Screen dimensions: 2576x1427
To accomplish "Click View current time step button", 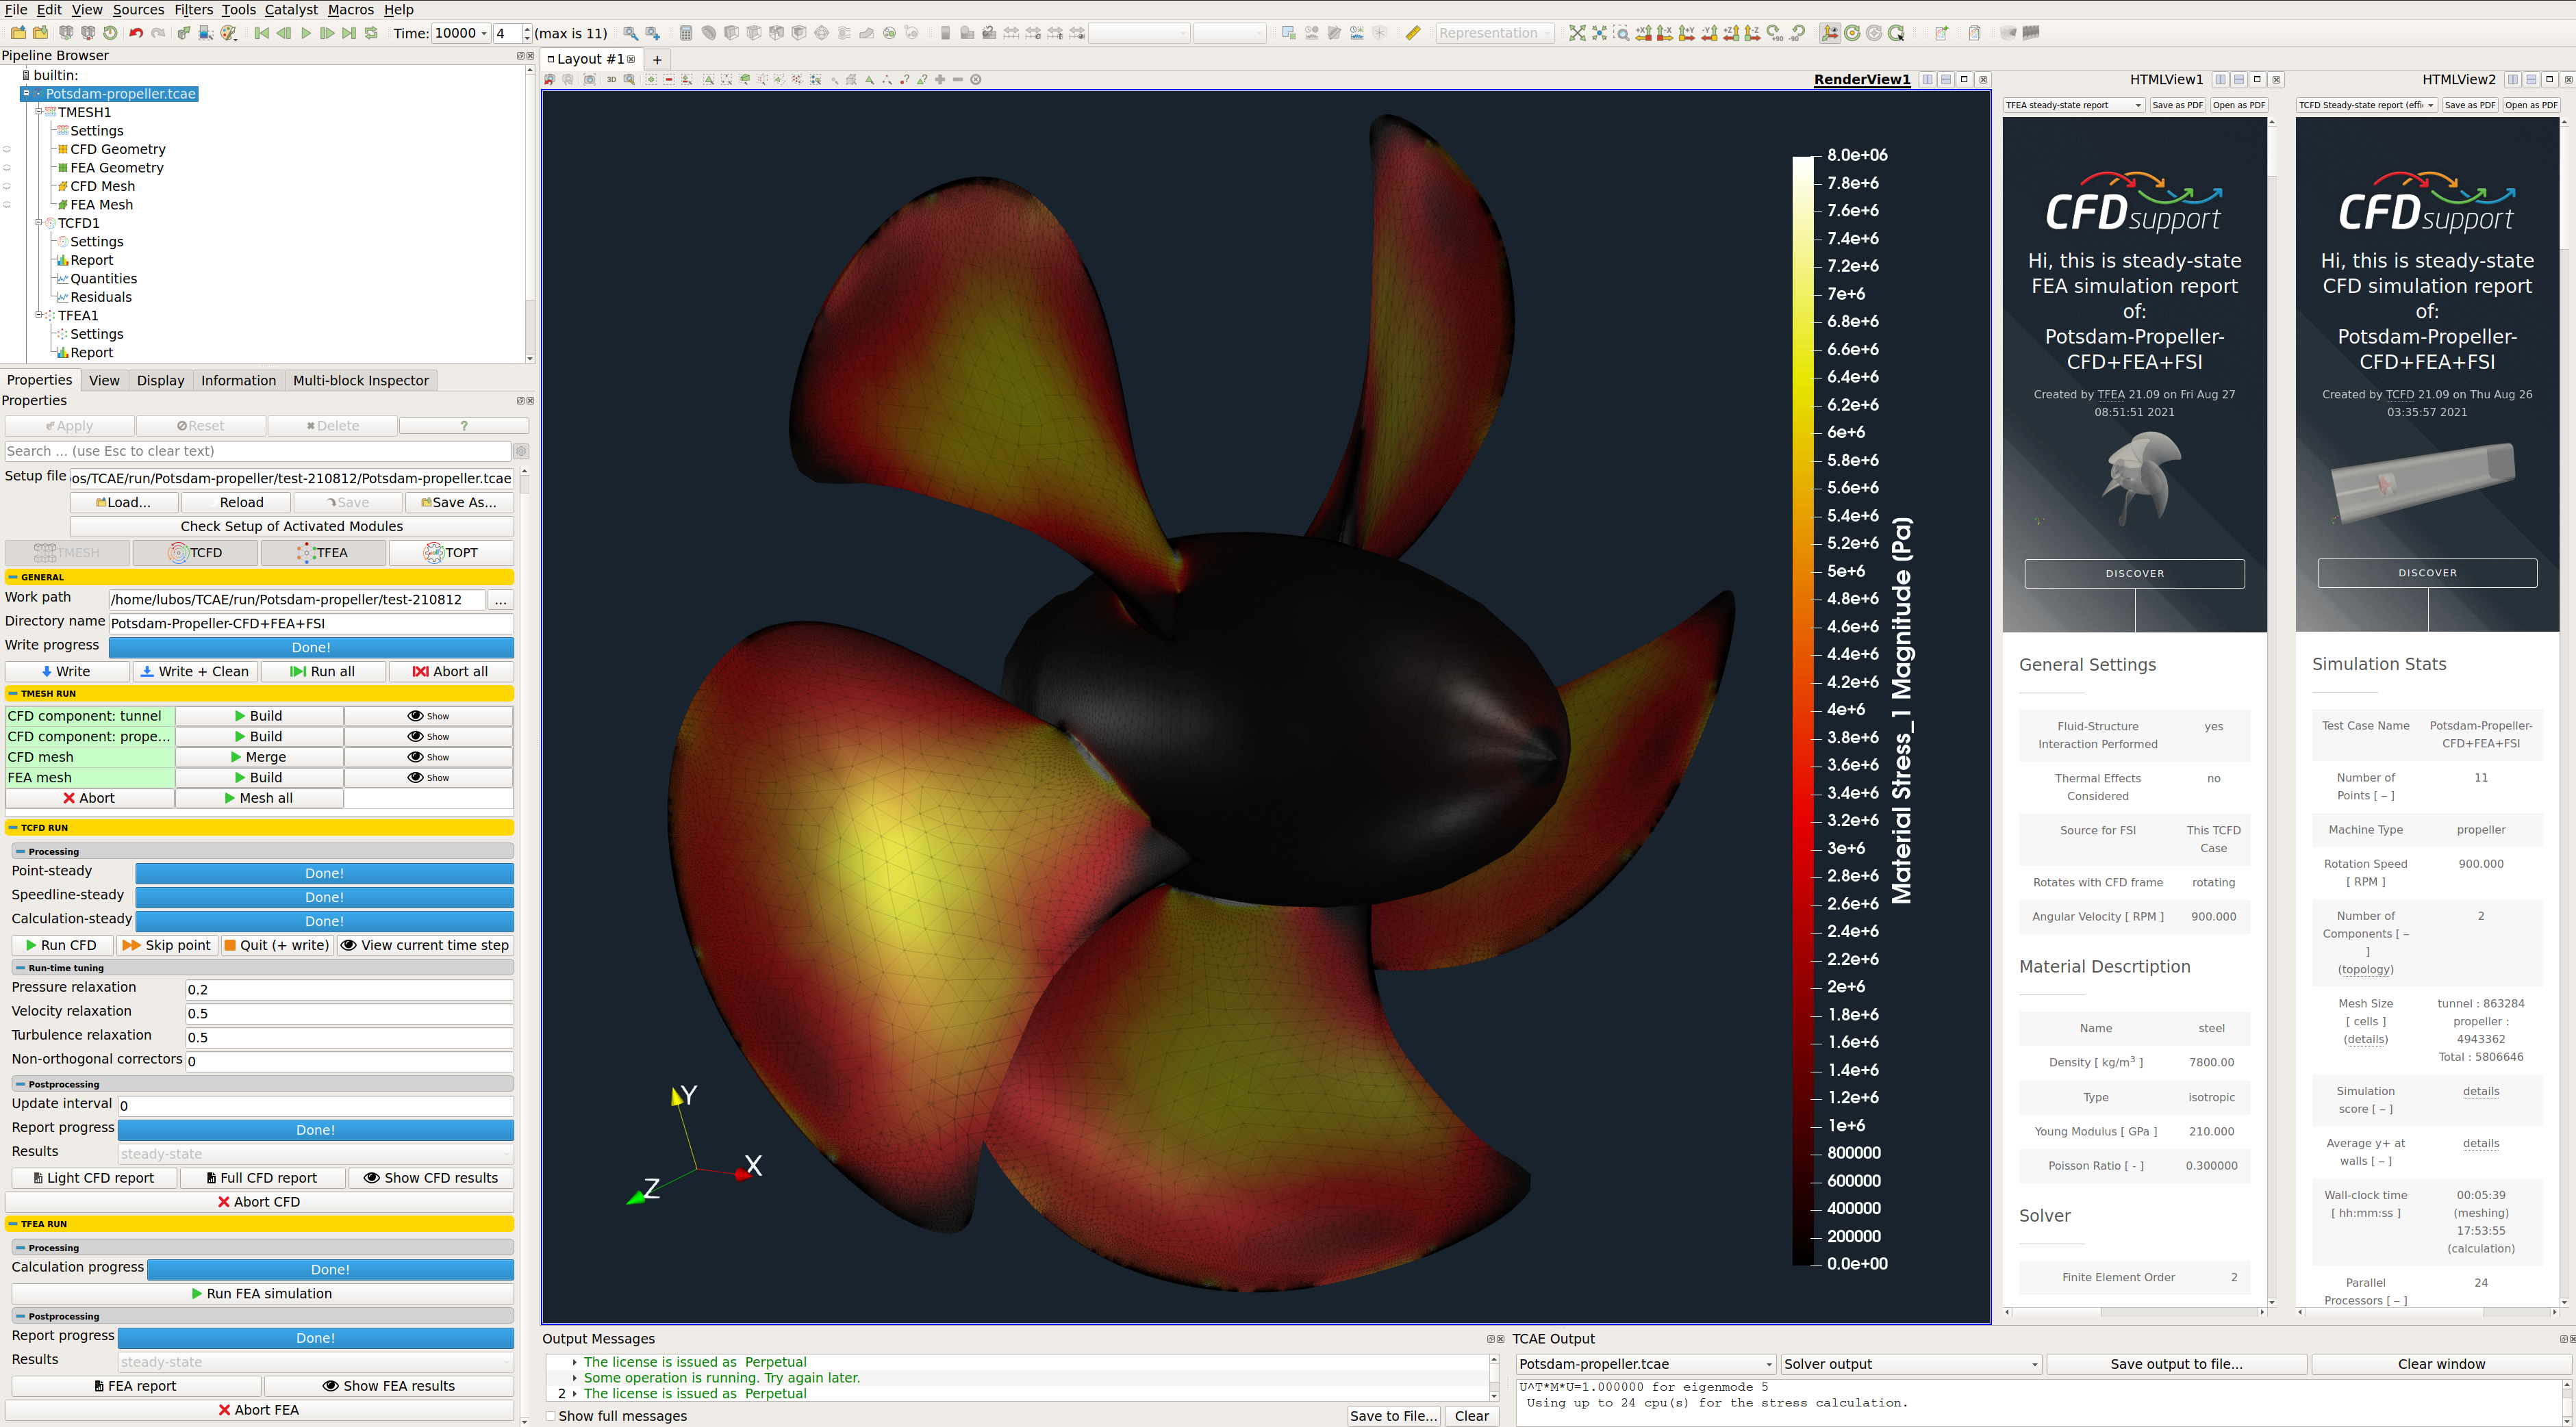I will point(425,945).
